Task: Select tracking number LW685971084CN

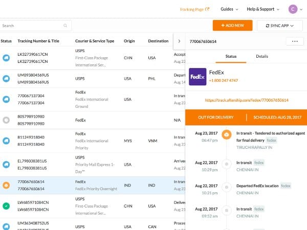Action: 33,202
